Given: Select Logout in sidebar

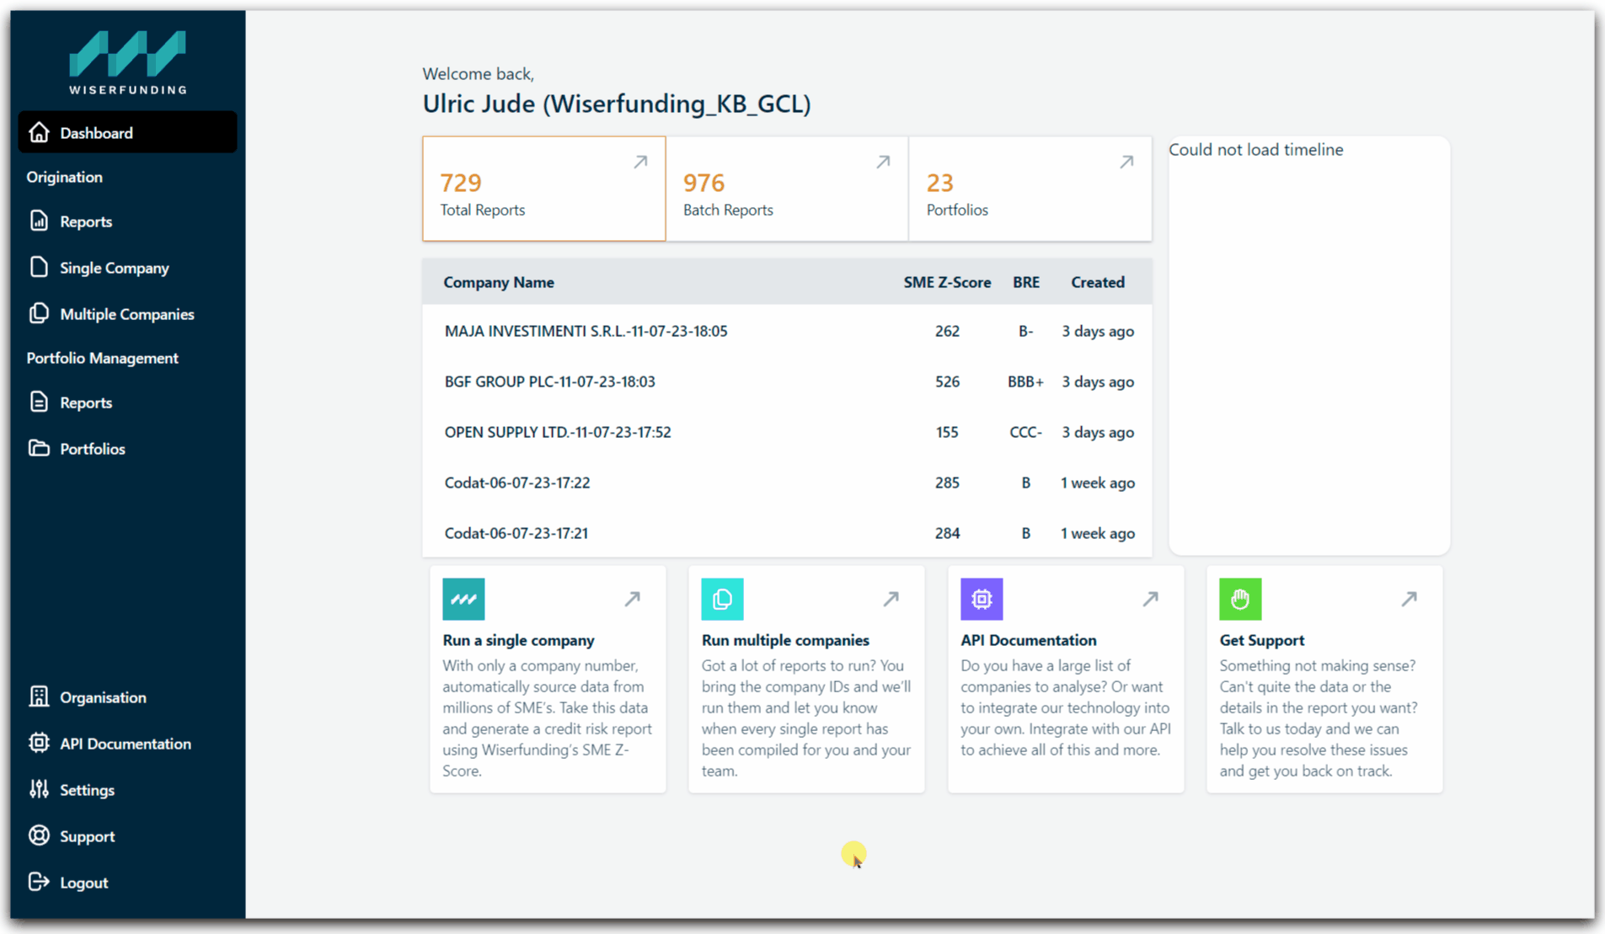Looking at the screenshot, I should pyautogui.click(x=127, y=882).
